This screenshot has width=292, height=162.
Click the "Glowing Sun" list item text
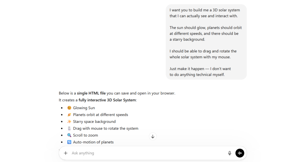point(84,108)
